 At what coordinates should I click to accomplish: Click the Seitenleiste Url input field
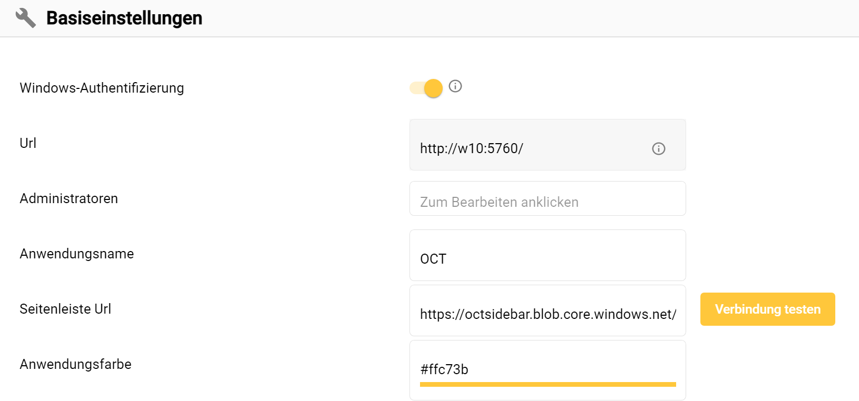[x=548, y=310]
